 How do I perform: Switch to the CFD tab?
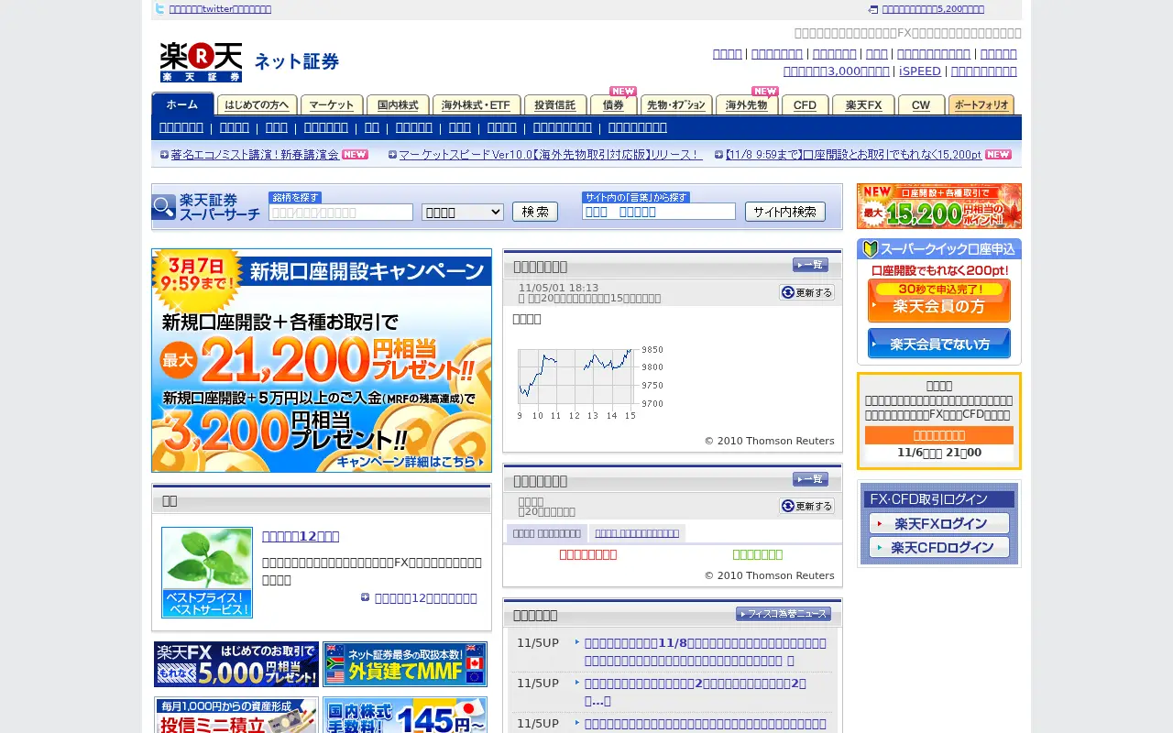(x=806, y=104)
